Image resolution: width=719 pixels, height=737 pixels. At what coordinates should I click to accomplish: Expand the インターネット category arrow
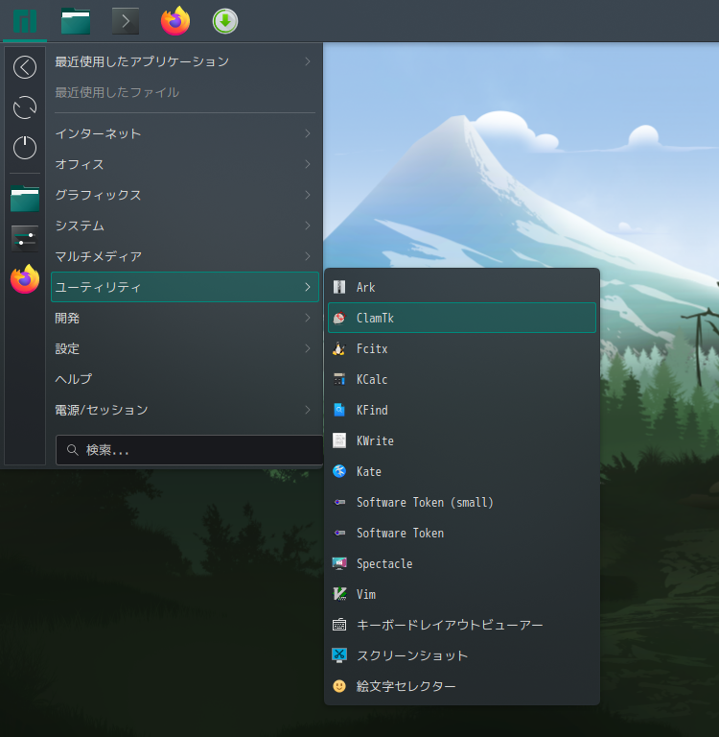click(x=308, y=133)
